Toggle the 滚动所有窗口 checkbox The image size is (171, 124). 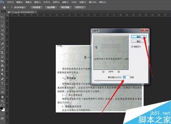coord(12,7)
